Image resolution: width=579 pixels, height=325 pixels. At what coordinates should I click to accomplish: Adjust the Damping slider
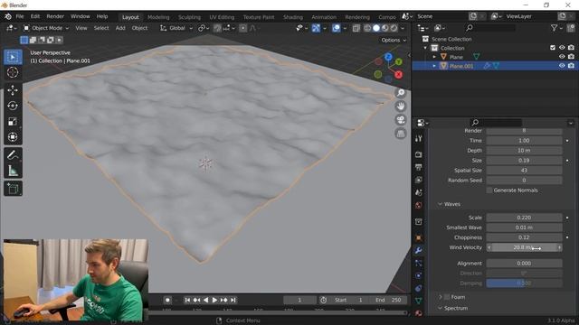(524, 283)
